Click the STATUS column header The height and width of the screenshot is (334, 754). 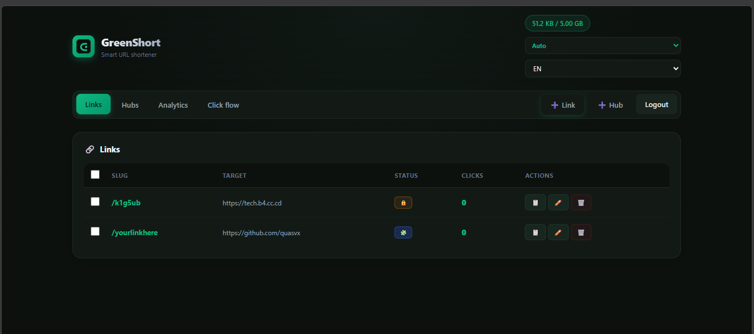(406, 176)
